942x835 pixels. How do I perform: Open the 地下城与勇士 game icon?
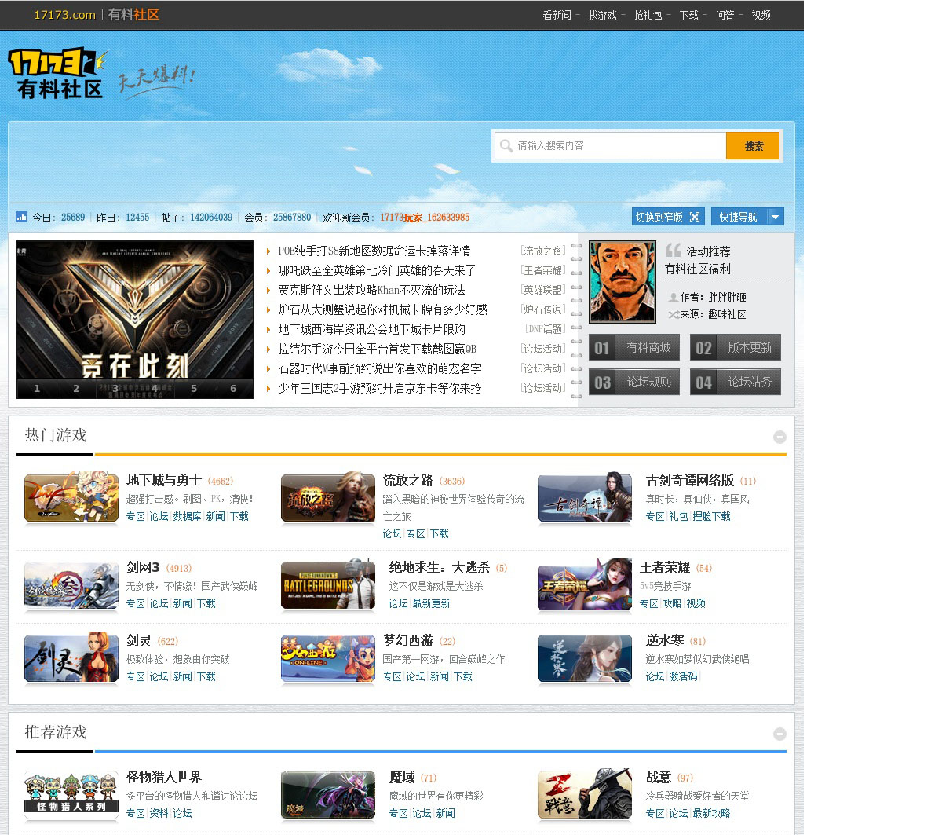coord(71,497)
